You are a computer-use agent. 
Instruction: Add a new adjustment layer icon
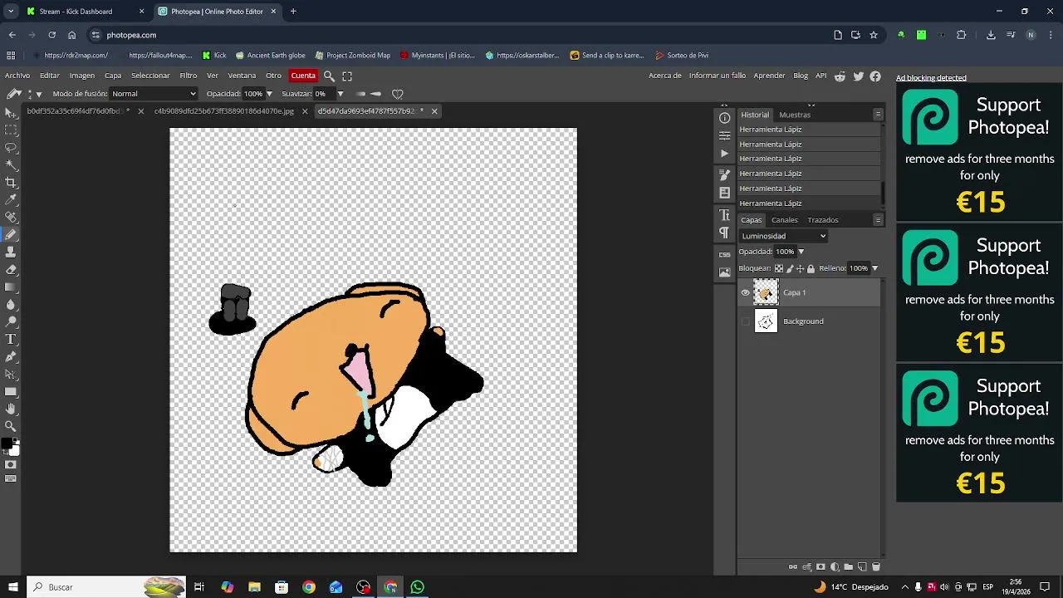coord(835,566)
